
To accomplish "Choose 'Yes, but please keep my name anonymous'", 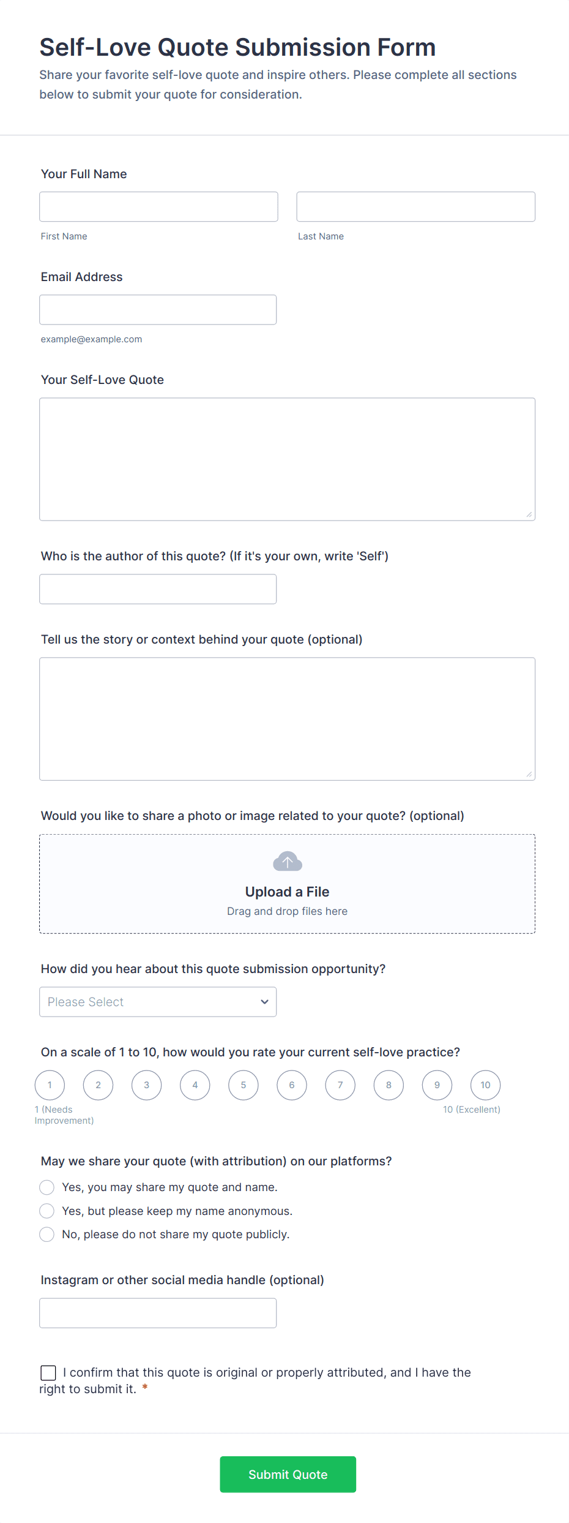I will (x=47, y=1211).
